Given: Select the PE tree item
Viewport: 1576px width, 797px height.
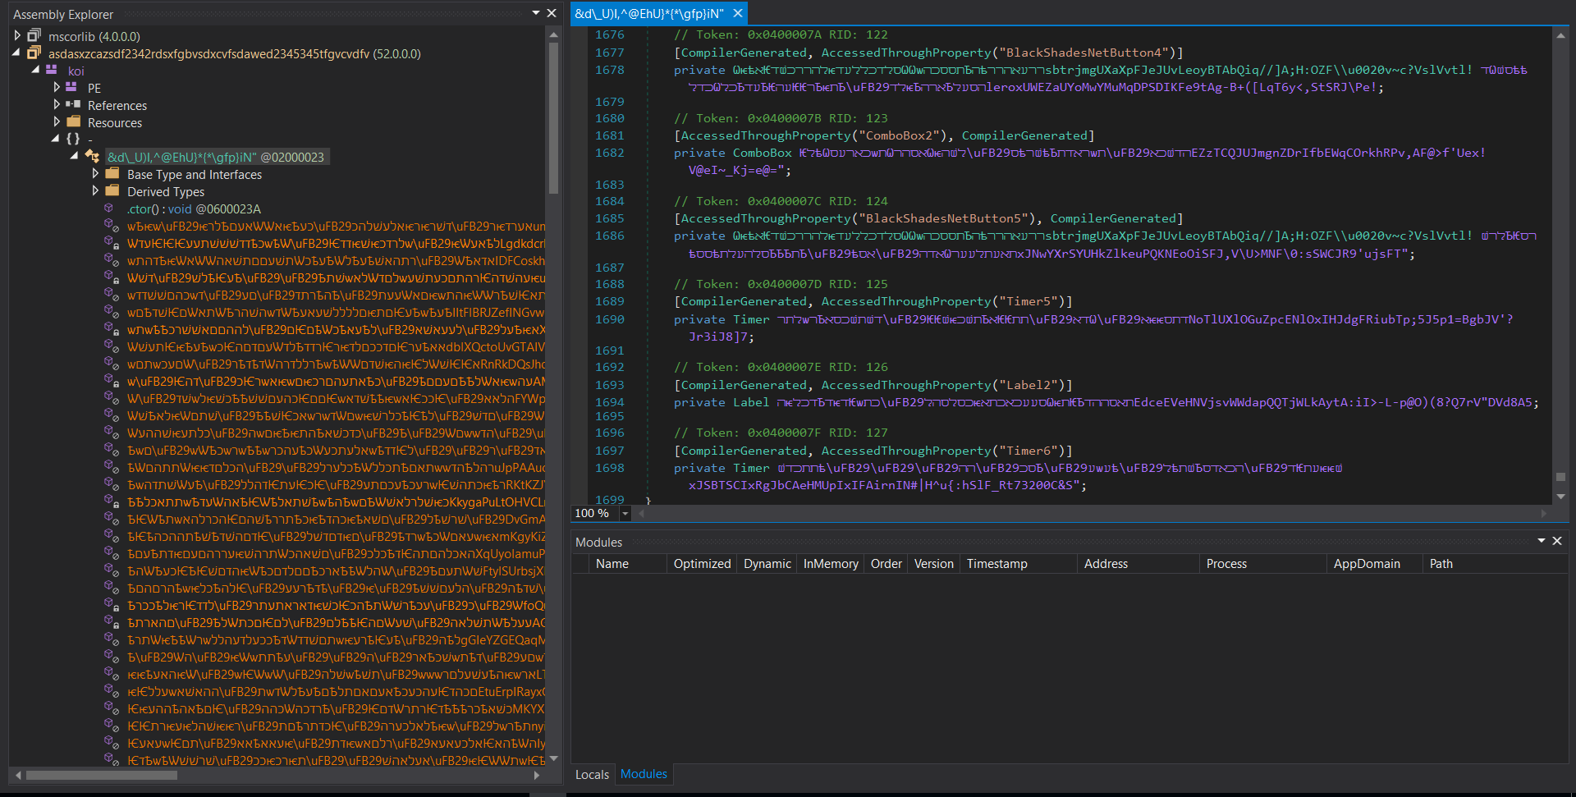Looking at the screenshot, I should point(94,89).
